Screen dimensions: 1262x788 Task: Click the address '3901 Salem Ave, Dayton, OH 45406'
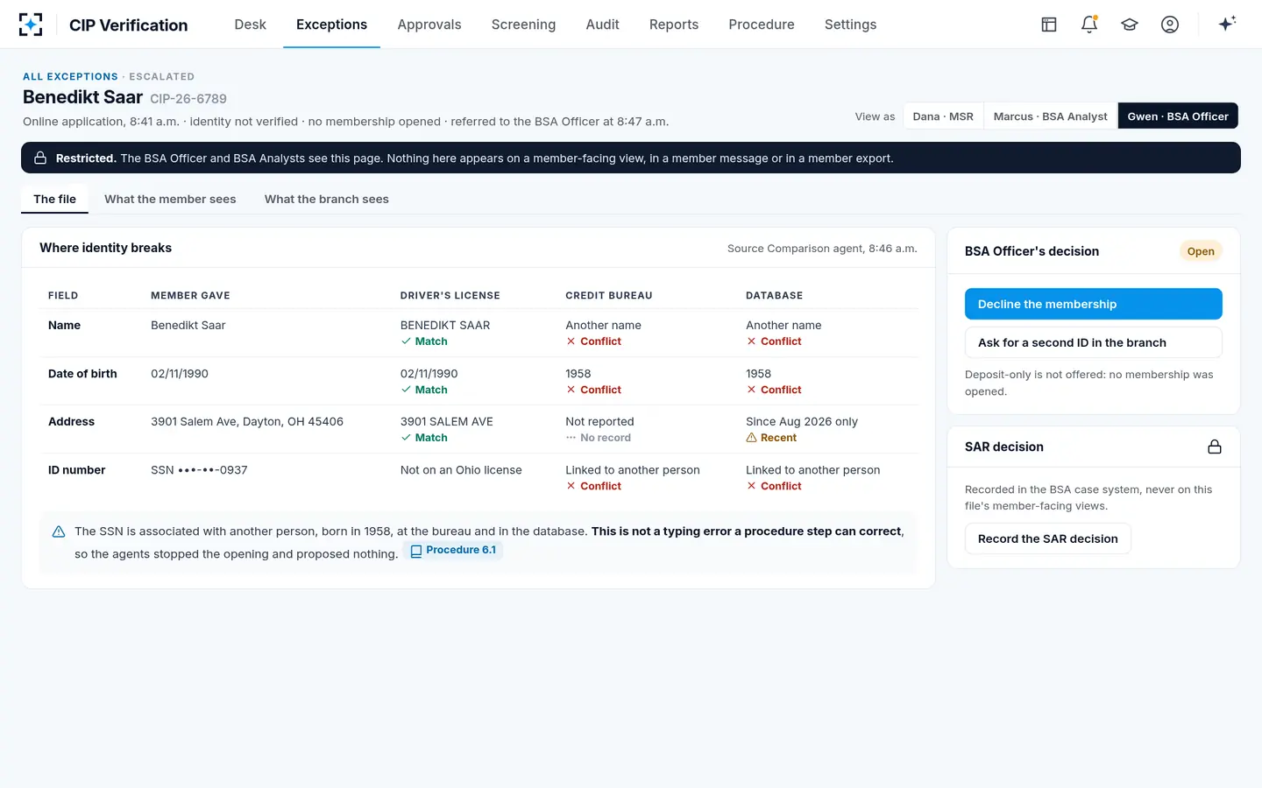pyautogui.click(x=247, y=422)
